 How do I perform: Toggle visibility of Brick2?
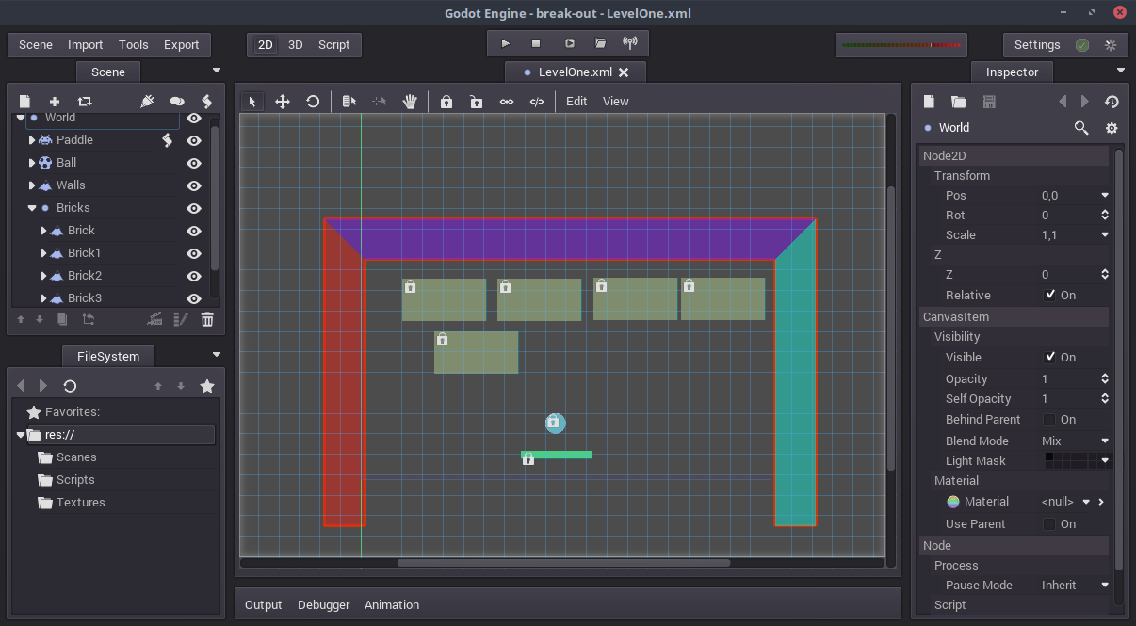[x=193, y=275]
